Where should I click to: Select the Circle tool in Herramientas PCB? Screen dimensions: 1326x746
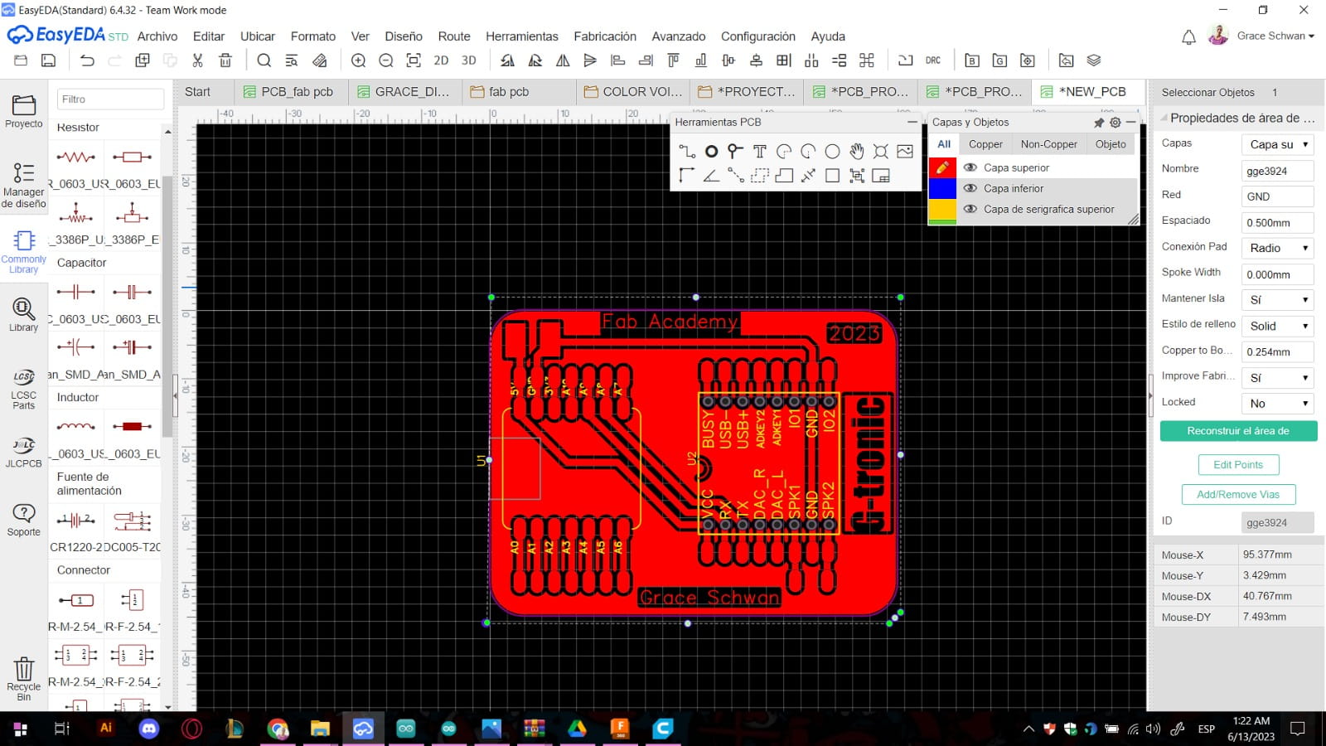click(x=832, y=151)
